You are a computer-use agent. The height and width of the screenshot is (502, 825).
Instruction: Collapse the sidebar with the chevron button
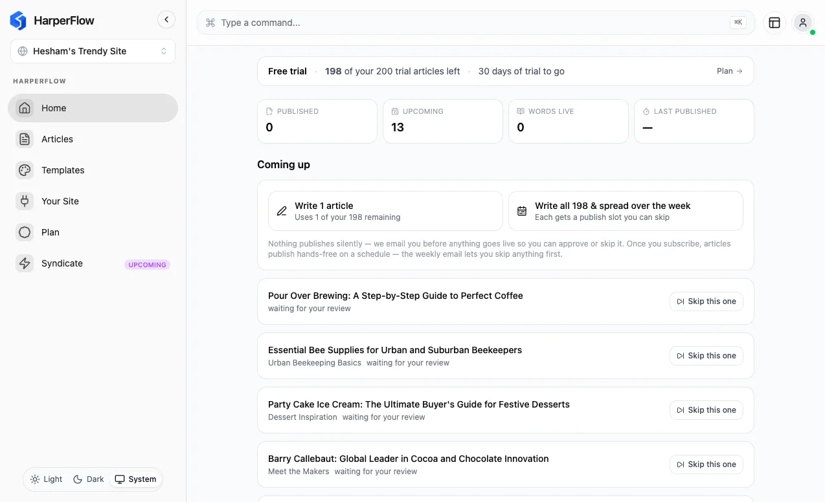(x=166, y=19)
